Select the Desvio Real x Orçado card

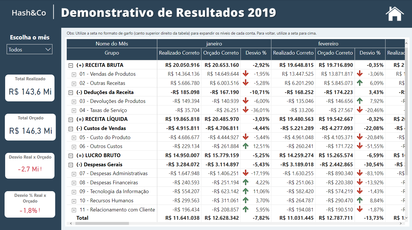(x=30, y=166)
